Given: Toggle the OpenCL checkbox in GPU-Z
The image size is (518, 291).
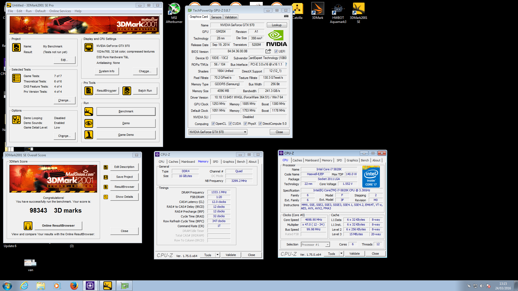Looking at the screenshot, I should click(x=213, y=124).
